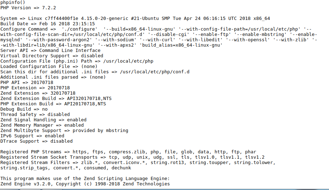Image resolution: width=329 pixels, height=190 pixels.
Task: Click the System Linux kernel line
Action: click(x=135, y=19)
